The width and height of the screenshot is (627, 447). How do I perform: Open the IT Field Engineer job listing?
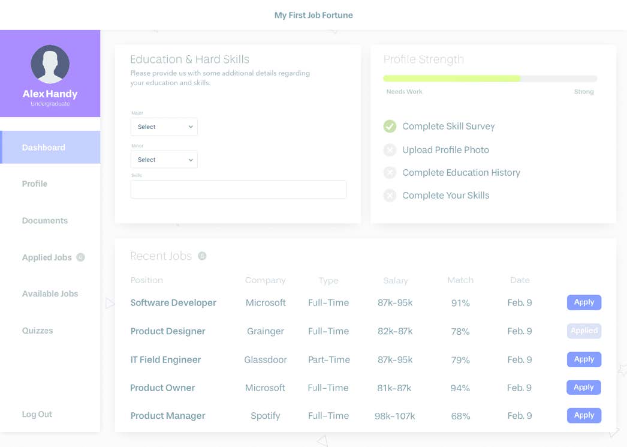click(165, 360)
